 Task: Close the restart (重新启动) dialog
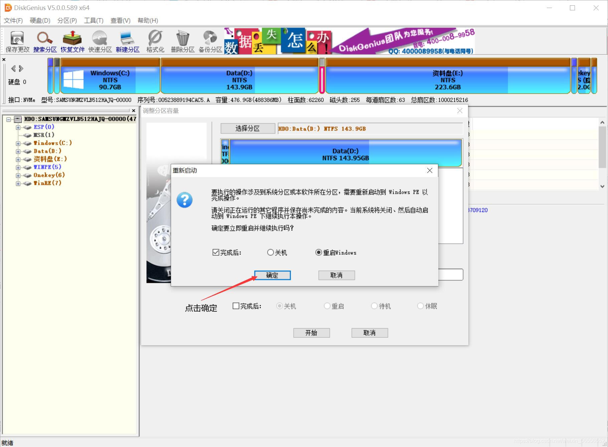pyautogui.click(x=430, y=171)
